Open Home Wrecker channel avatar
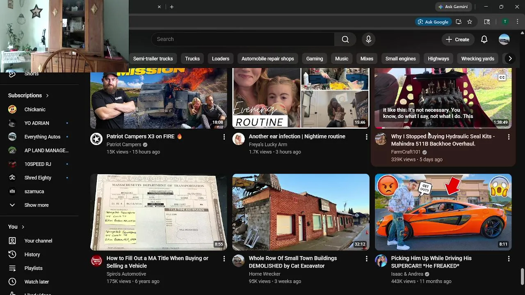This screenshot has width=525, height=295. point(238,261)
